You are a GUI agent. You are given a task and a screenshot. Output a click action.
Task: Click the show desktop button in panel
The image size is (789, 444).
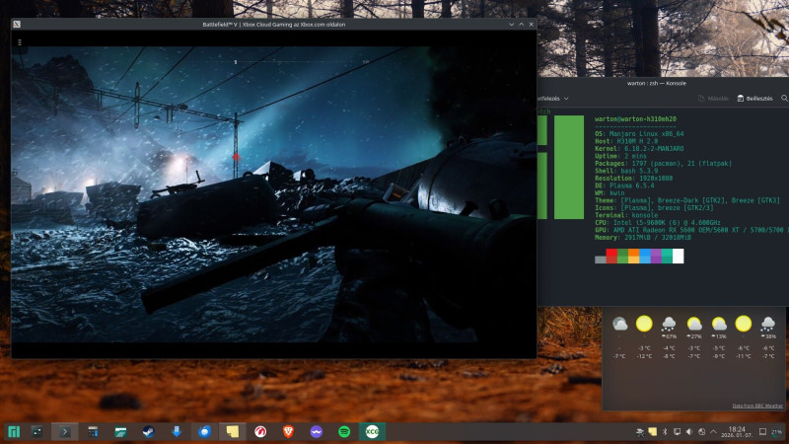pyautogui.click(x=762, y=432)
